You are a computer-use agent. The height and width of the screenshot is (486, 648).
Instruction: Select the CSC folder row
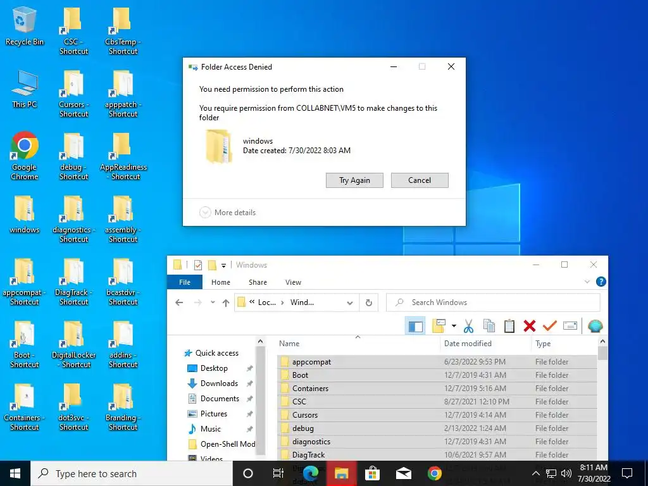pos(437,401)
